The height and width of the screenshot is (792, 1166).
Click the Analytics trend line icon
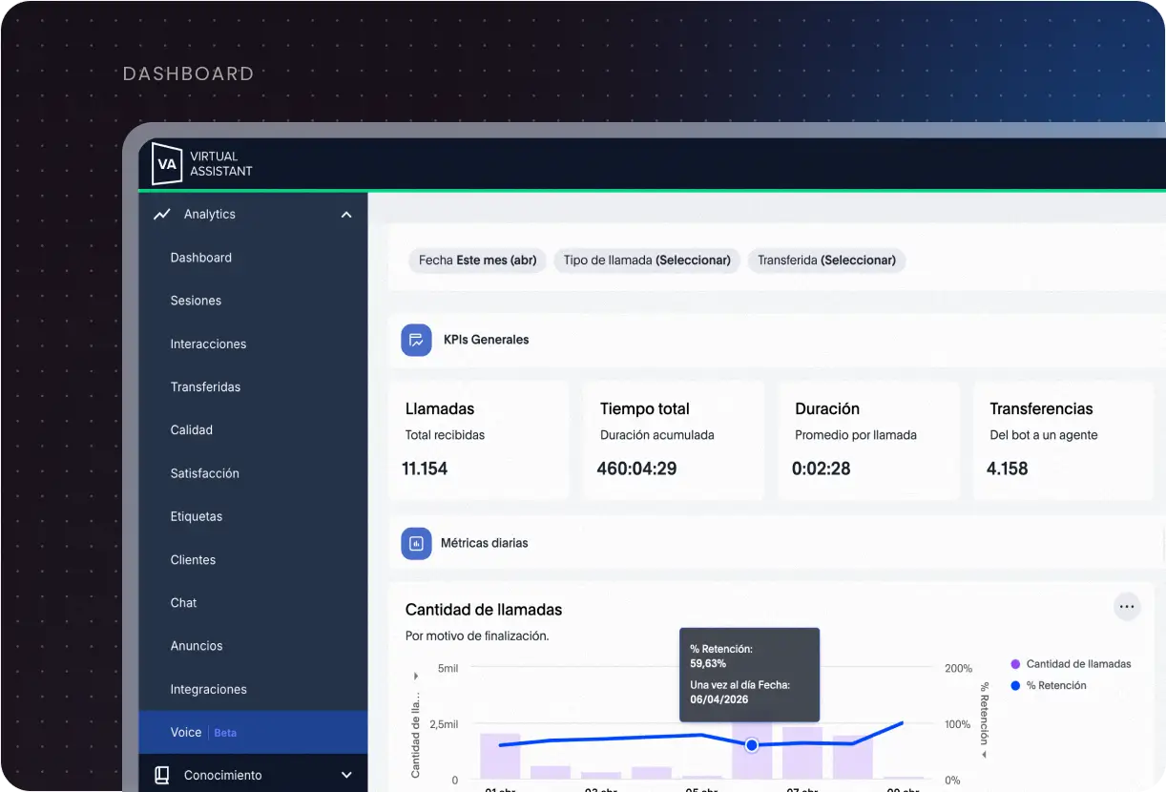click(x=162, y=215)
